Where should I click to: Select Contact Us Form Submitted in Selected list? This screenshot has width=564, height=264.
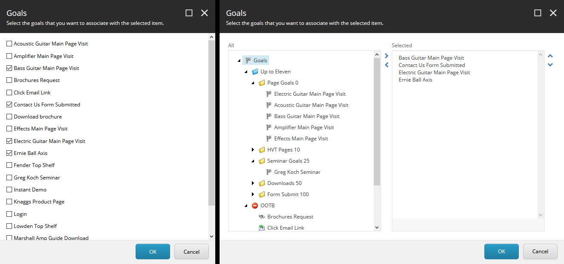432,65
